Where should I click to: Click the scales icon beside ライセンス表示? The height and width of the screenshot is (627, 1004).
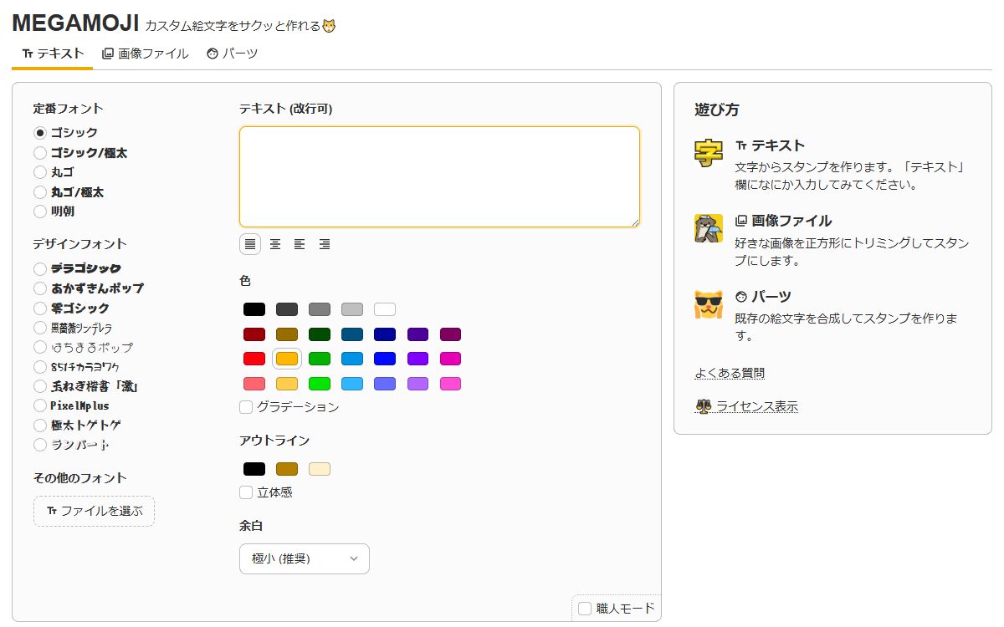pos(703,406)
